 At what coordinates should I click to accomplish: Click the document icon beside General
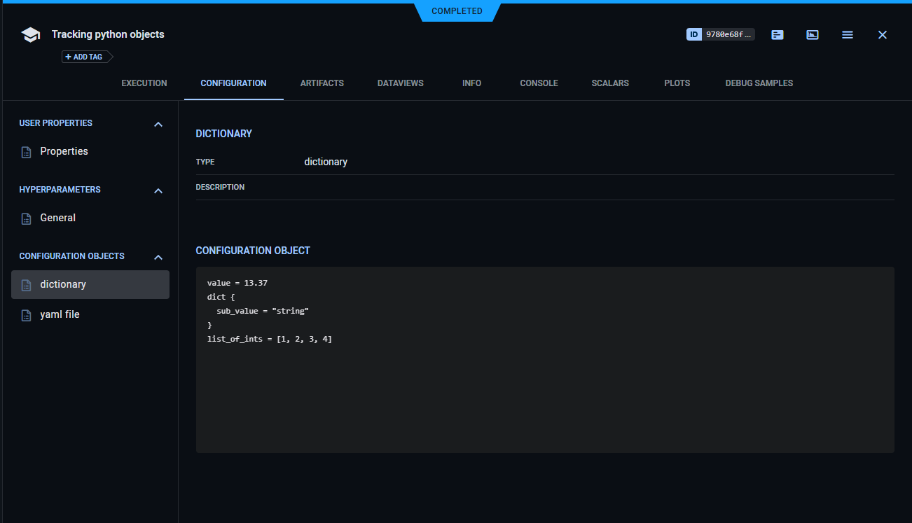pos(26,218)
